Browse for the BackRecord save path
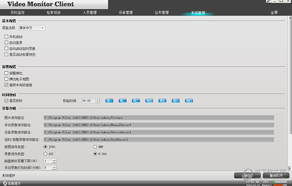This screenshot has height=186, width=292. coord(279,139)
